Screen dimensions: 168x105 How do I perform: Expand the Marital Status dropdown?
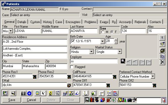(120, 52)
